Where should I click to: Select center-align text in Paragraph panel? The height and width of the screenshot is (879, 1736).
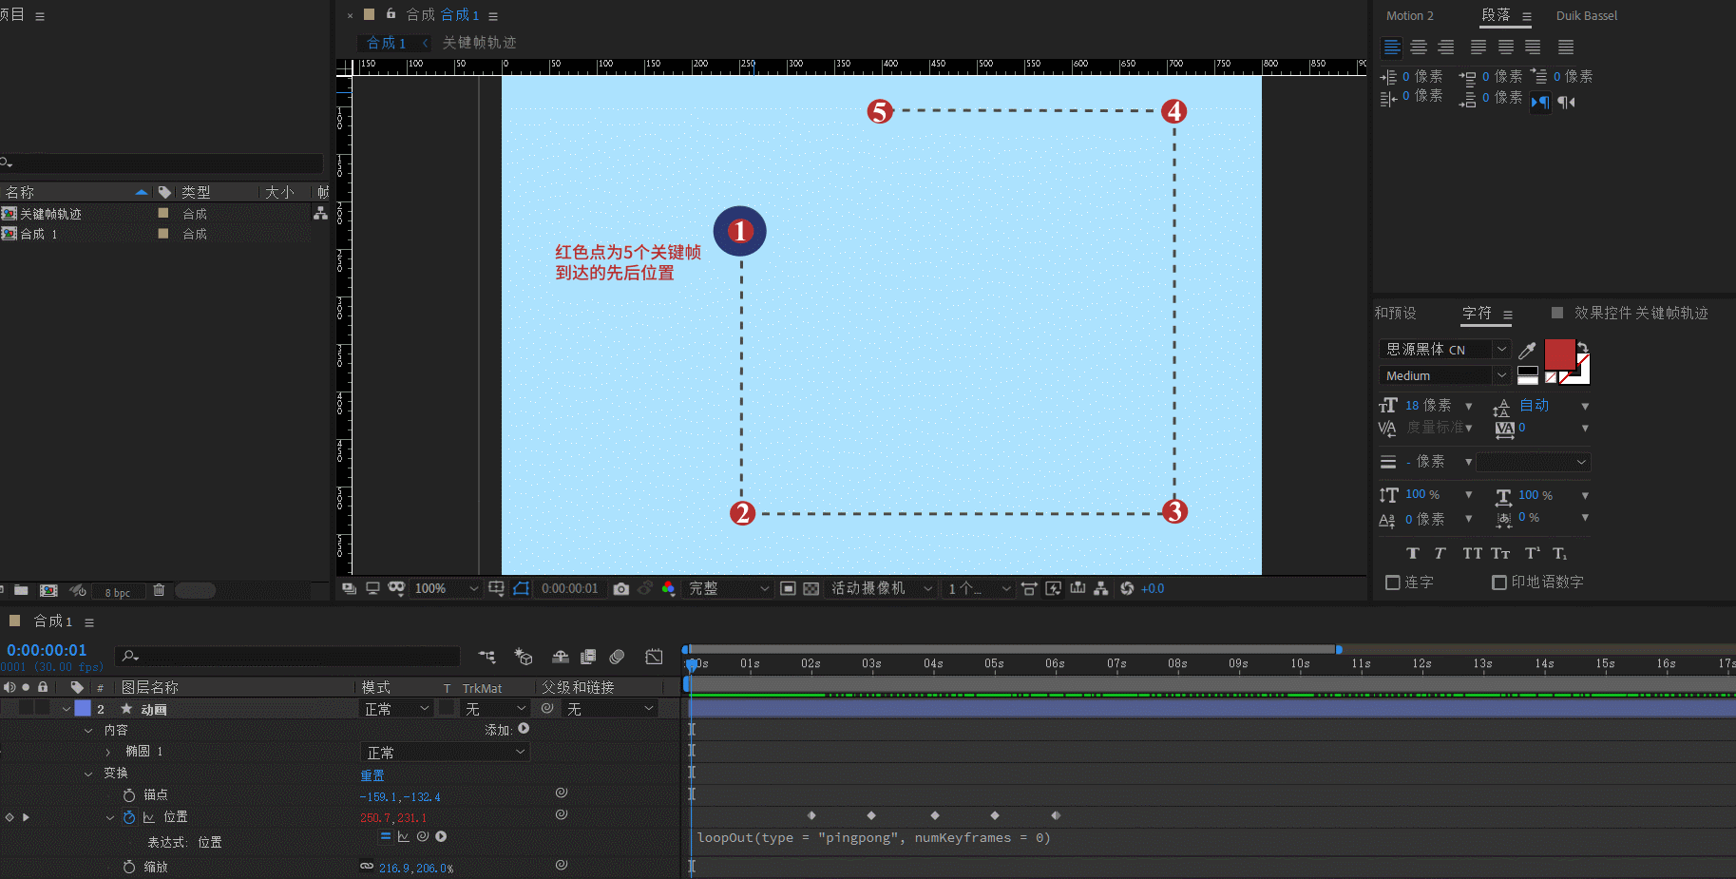(x=1419, y=48)
